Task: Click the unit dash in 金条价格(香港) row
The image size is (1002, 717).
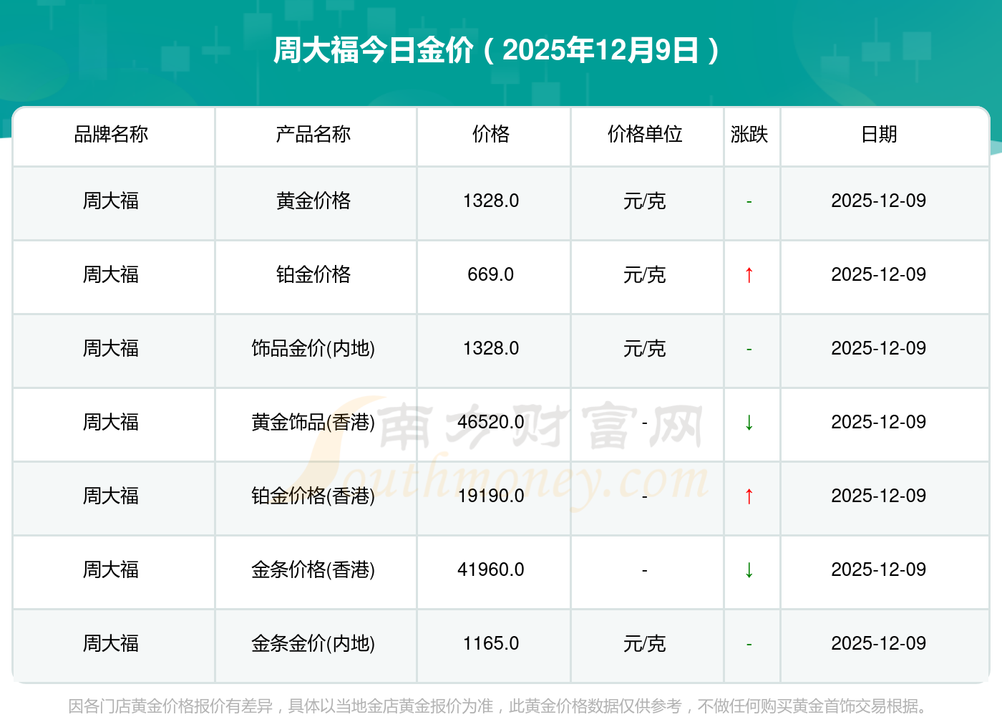Action: pos(645,570)
